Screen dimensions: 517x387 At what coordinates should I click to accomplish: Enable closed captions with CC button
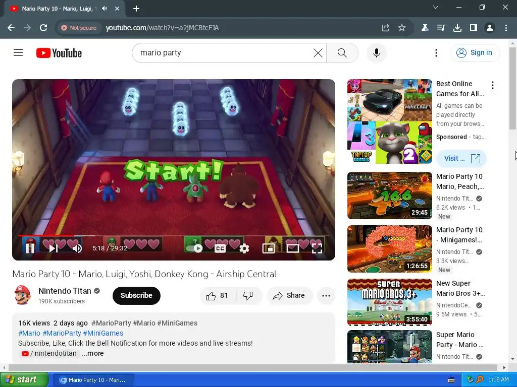pyautogui.click(x=220, y=248)
